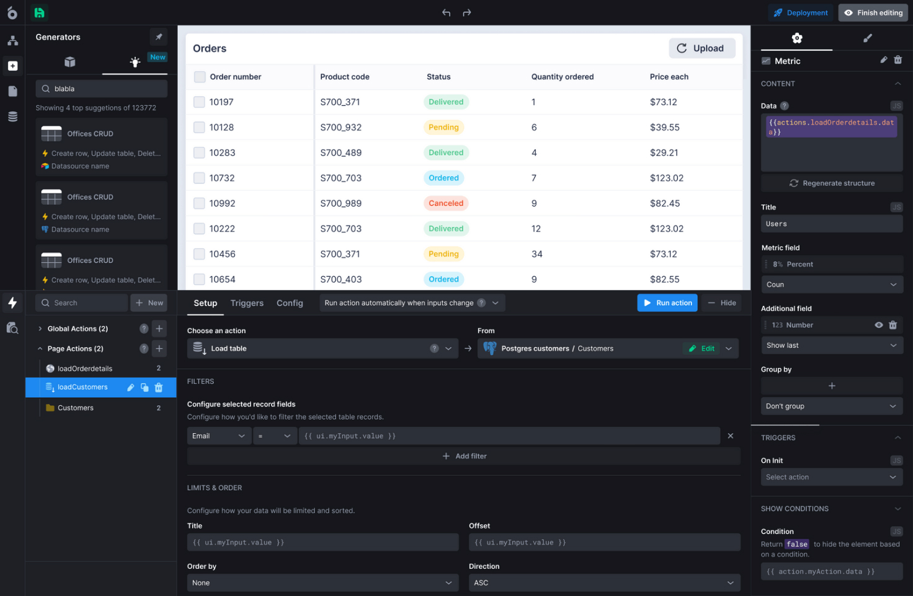The height and width of the screenshot is (596, 913).
Task: Check the order 10197 row checkbox
Action: 200,102
